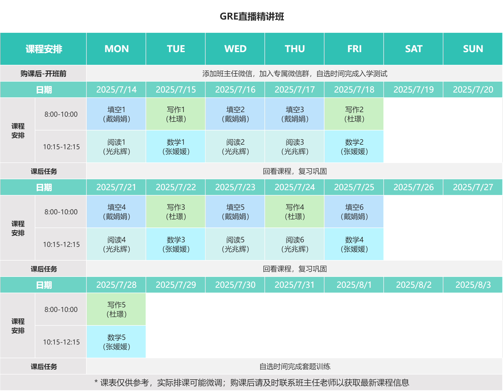Screen dimensions: 503x391
Task: Click date cell 2025/7/22
Action: [x=176, y=187]
